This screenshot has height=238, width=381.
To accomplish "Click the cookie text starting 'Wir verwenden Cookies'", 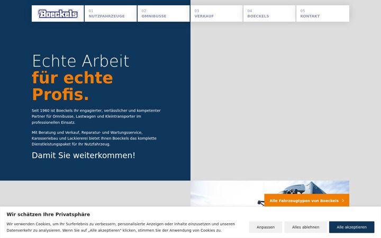I will 121,227.
